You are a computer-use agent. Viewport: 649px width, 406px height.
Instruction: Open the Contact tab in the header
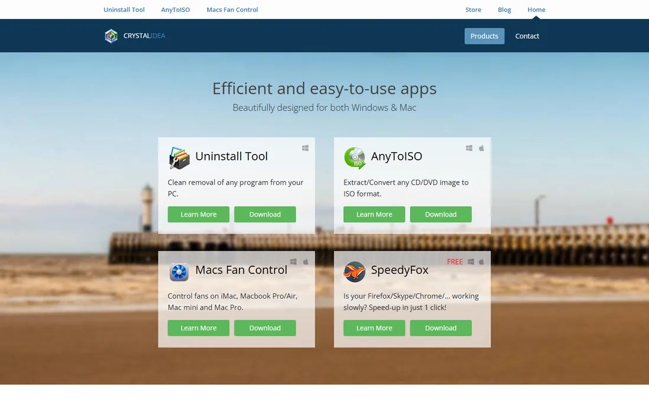[527, 36]
